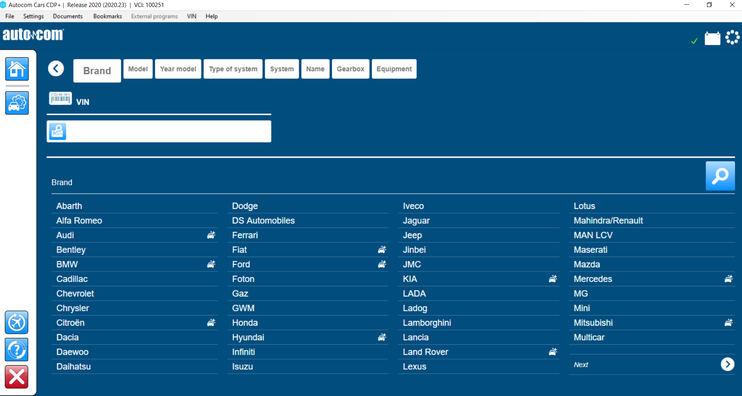Expand the Gearbox selection step
The width and height of the screenshot is (742, 396).
[350, 69]
